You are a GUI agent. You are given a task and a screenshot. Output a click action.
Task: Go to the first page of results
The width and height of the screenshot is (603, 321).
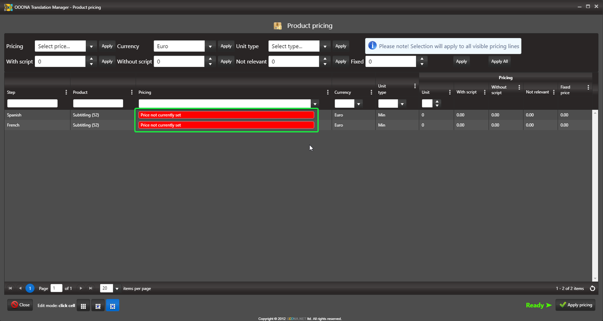pos(10,288)
